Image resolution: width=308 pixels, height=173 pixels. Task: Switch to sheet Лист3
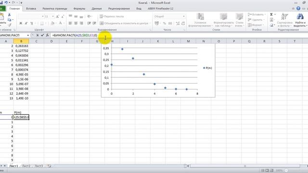38,166
